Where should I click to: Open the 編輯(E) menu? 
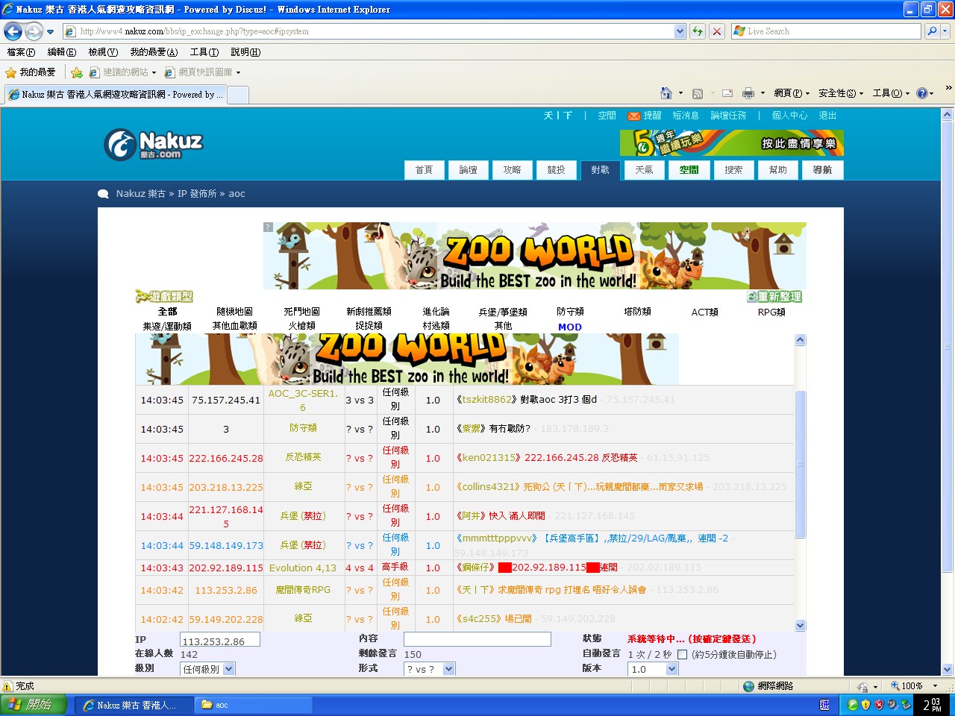[x=61, y=52]
